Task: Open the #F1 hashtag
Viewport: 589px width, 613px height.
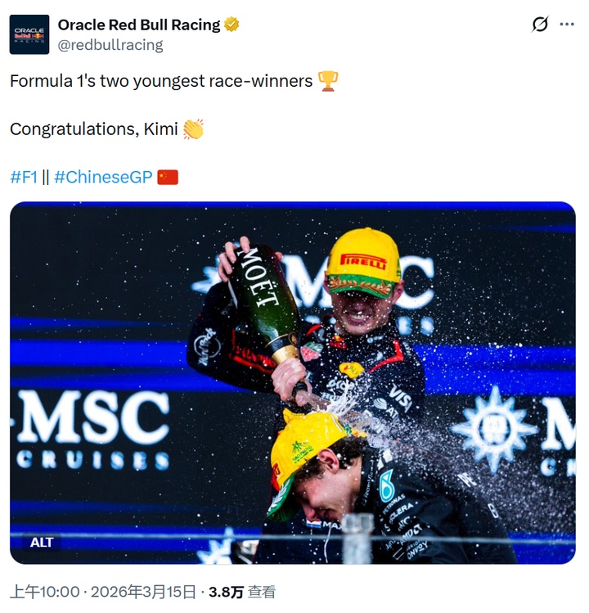Action: tap(24, 177)
